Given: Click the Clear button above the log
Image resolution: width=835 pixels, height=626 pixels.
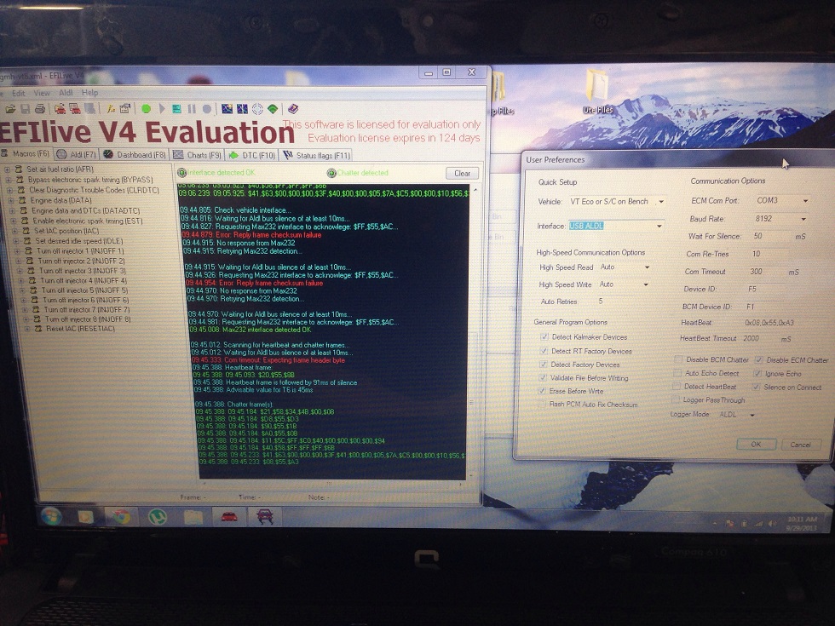Looking at the screenshot, I should point(462,174).
